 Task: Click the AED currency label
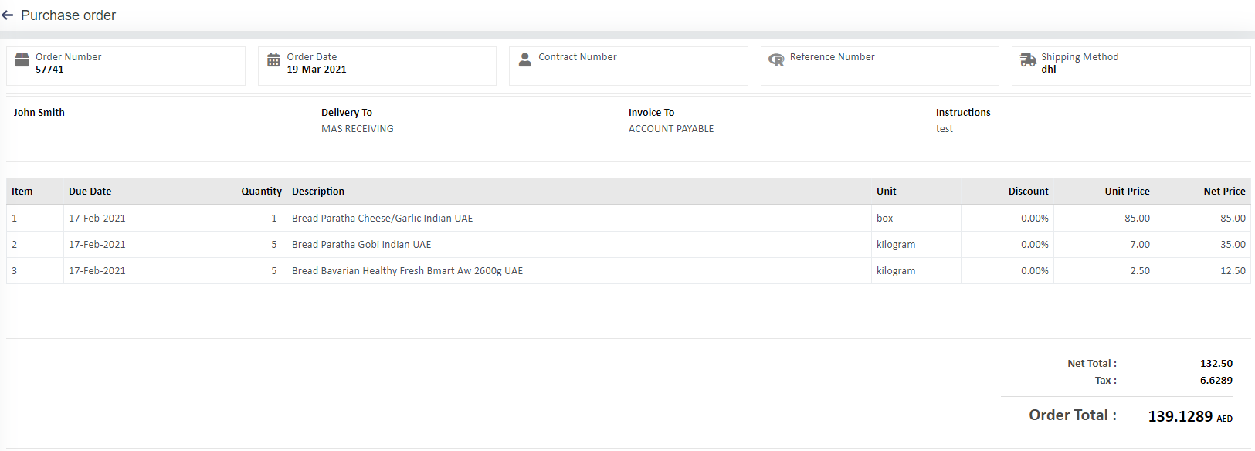coord(1225,419)
